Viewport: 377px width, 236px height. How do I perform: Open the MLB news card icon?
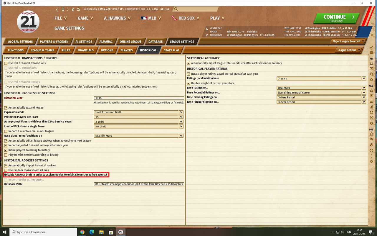(x=371, y=101)
